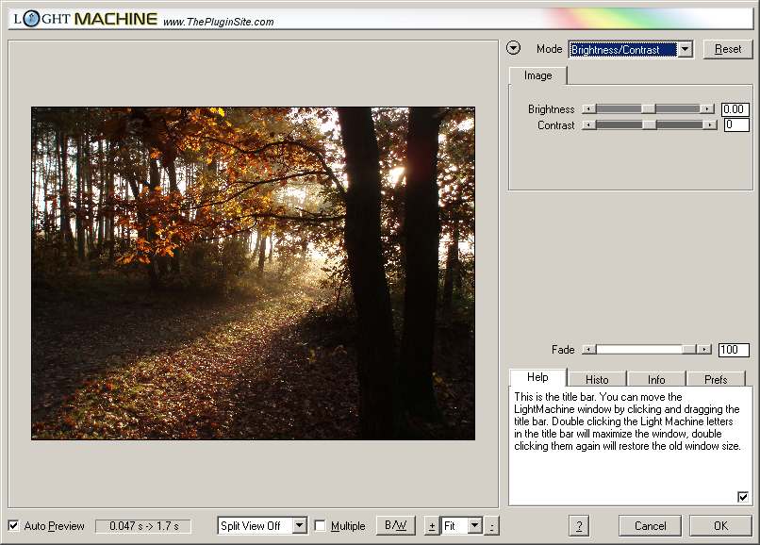Click the round down-arrow menu icon beside Mode

pyautogui.click(x=513, y=48)
